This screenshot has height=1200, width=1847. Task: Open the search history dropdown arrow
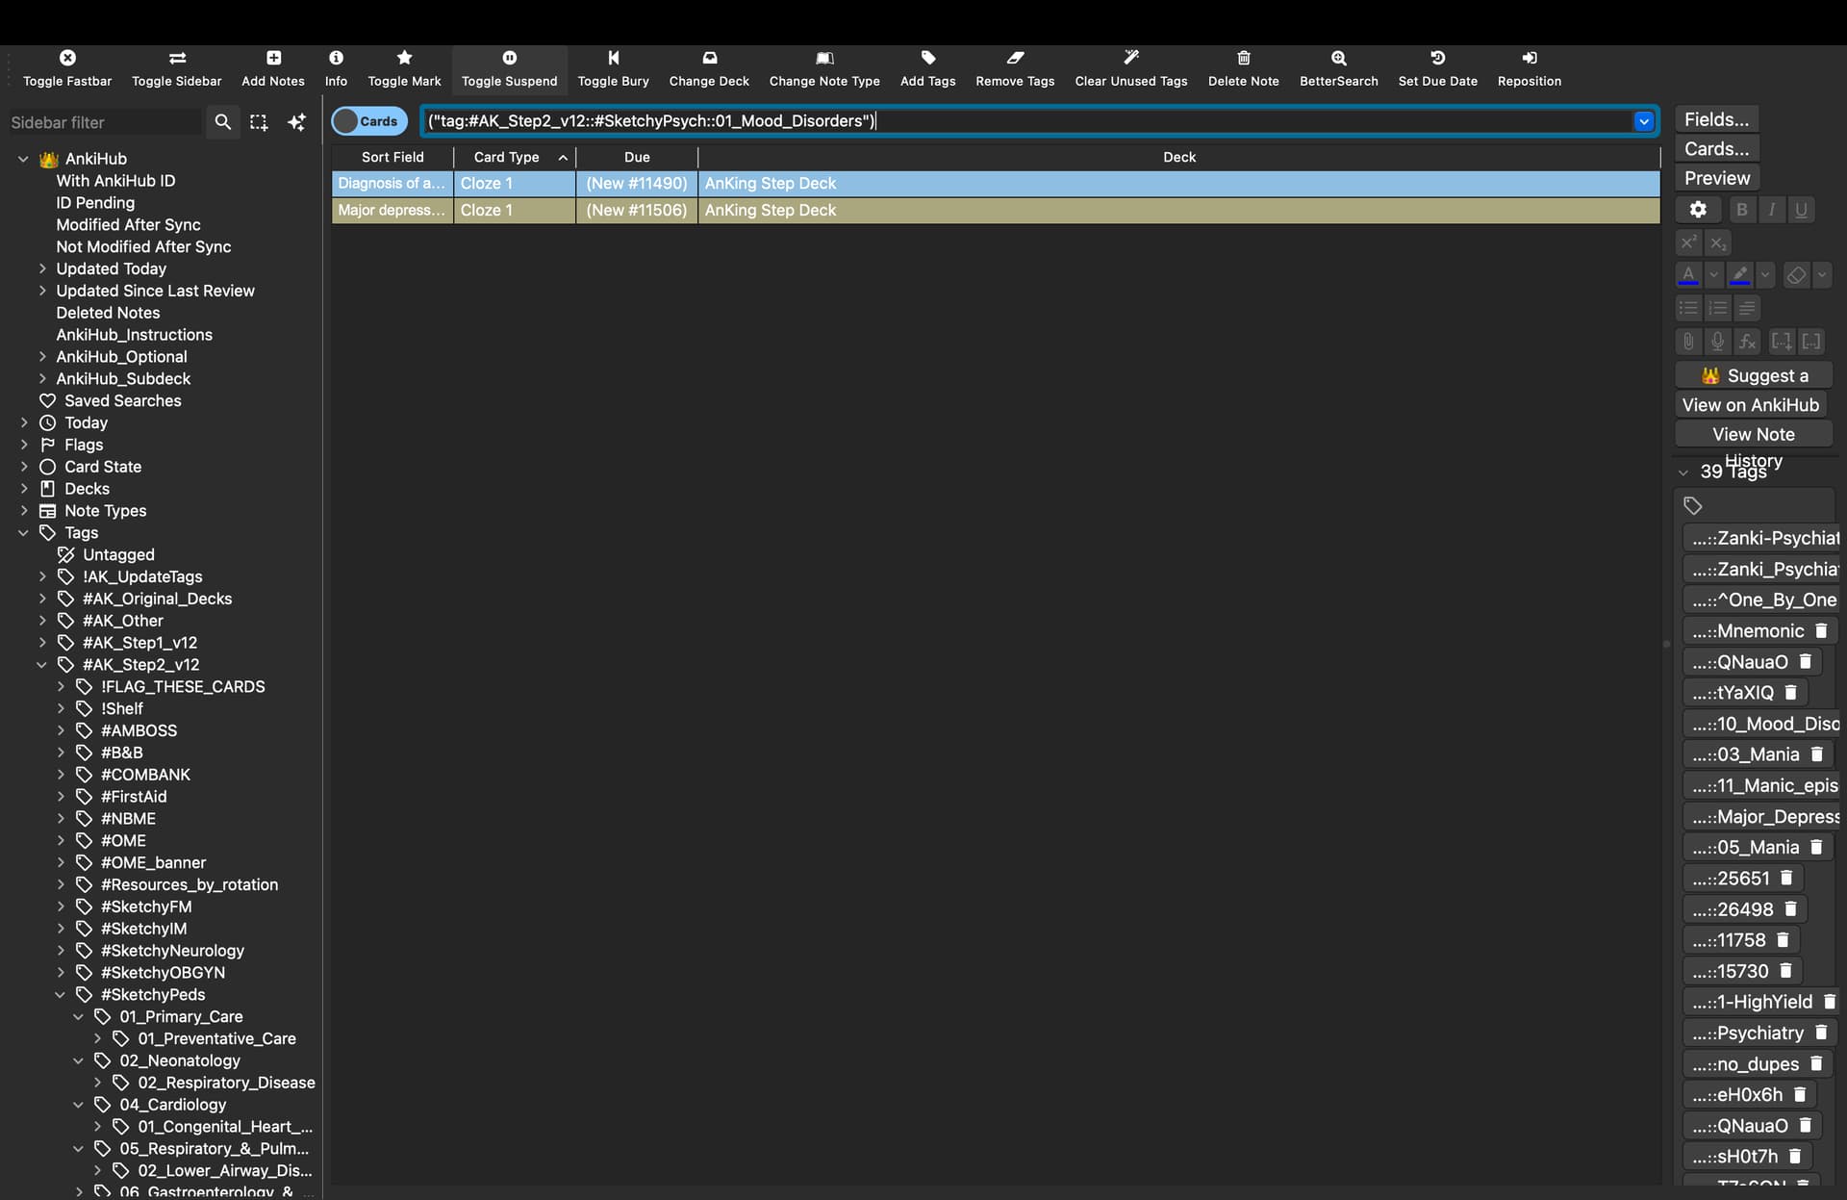coord(1643,121)
